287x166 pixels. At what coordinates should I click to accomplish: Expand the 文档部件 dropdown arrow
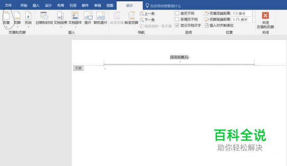(x=75, y=27)
